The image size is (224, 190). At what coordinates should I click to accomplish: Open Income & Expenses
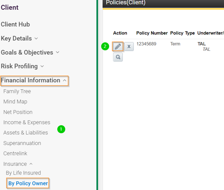tap(27, 122)
